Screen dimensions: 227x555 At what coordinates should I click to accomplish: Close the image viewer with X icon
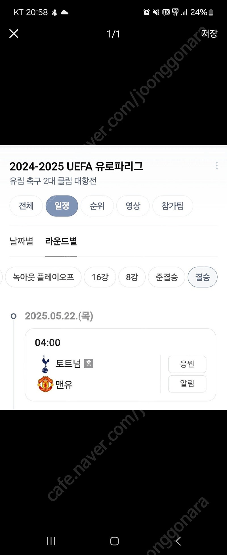(14, 33)
